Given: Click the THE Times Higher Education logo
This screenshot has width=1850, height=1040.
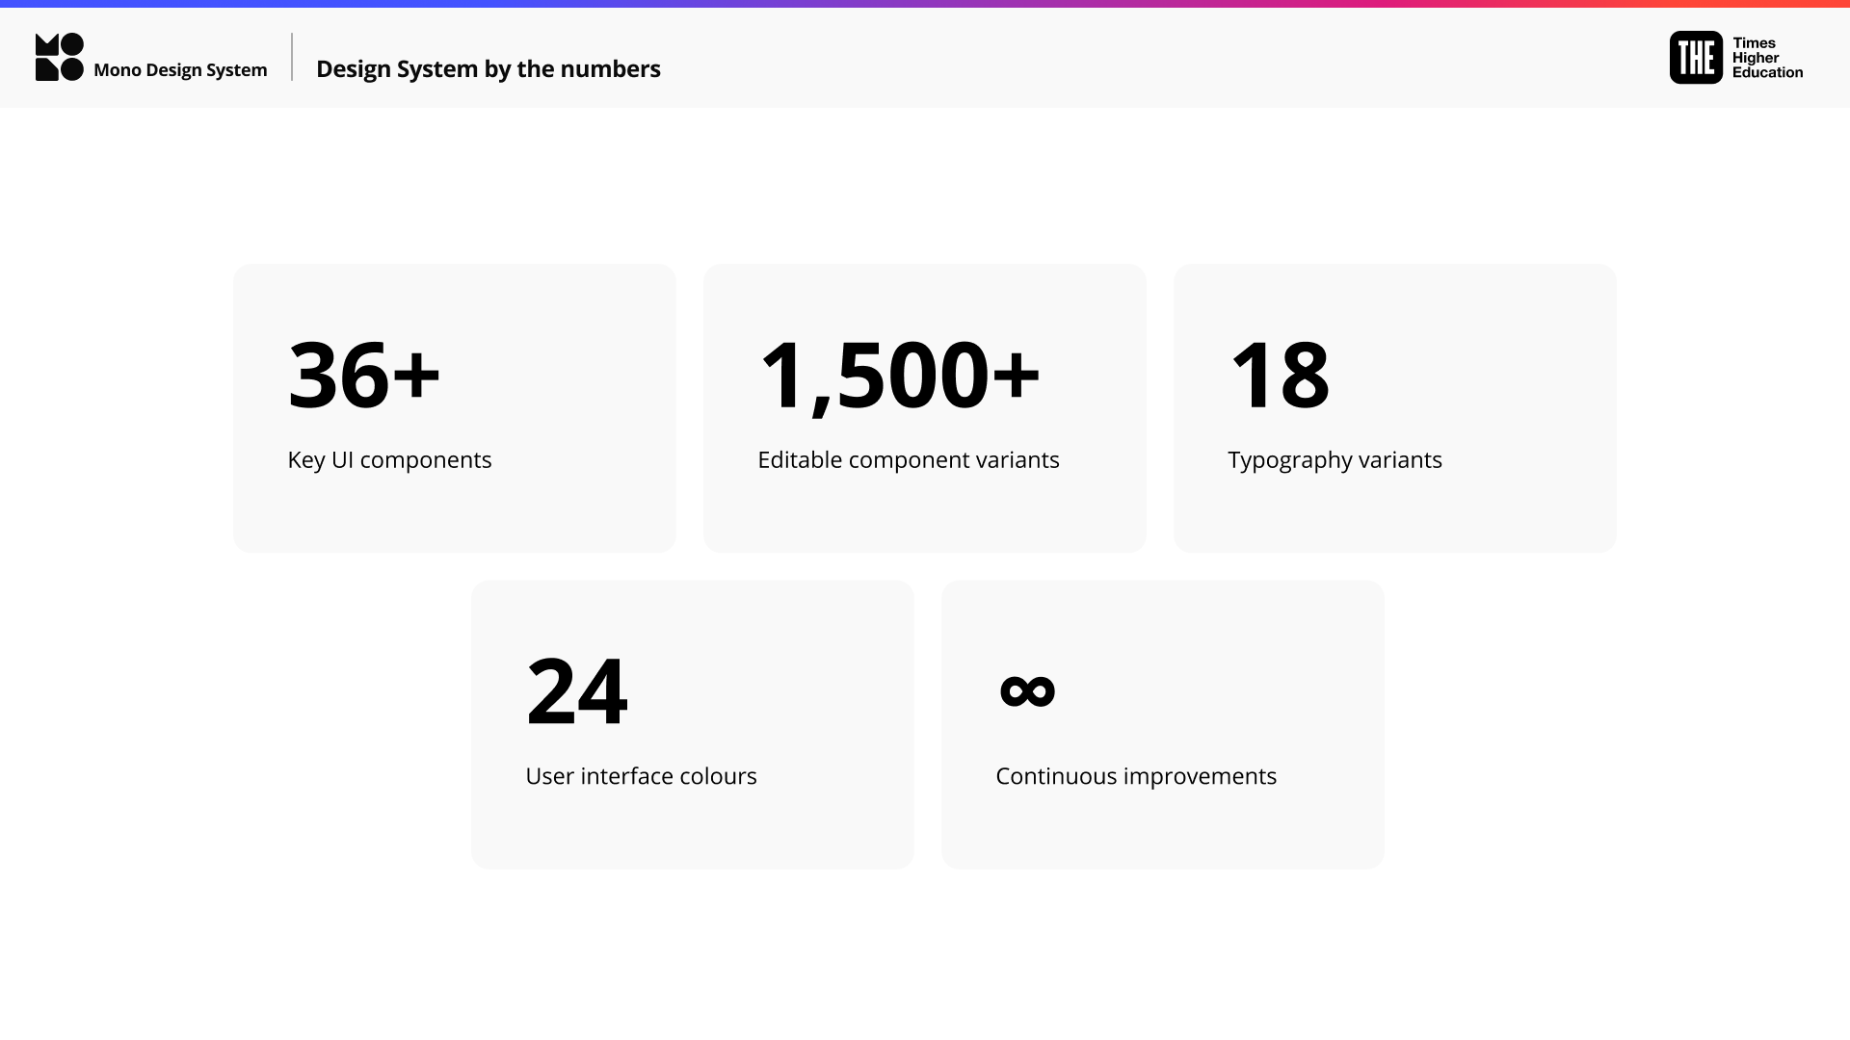Looking at the screenshot, I should click(1736, 58).
